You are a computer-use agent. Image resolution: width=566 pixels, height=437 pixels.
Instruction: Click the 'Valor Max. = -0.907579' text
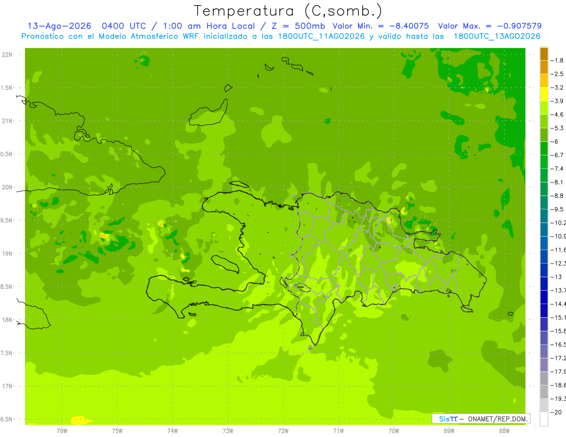point(490,26)
